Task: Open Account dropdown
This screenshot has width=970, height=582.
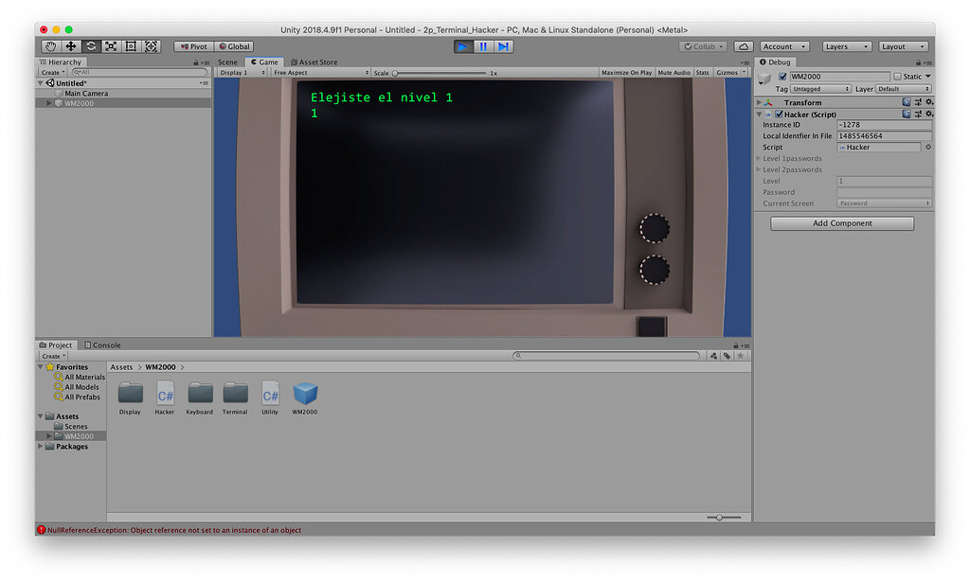Action: tap(783, 46)
